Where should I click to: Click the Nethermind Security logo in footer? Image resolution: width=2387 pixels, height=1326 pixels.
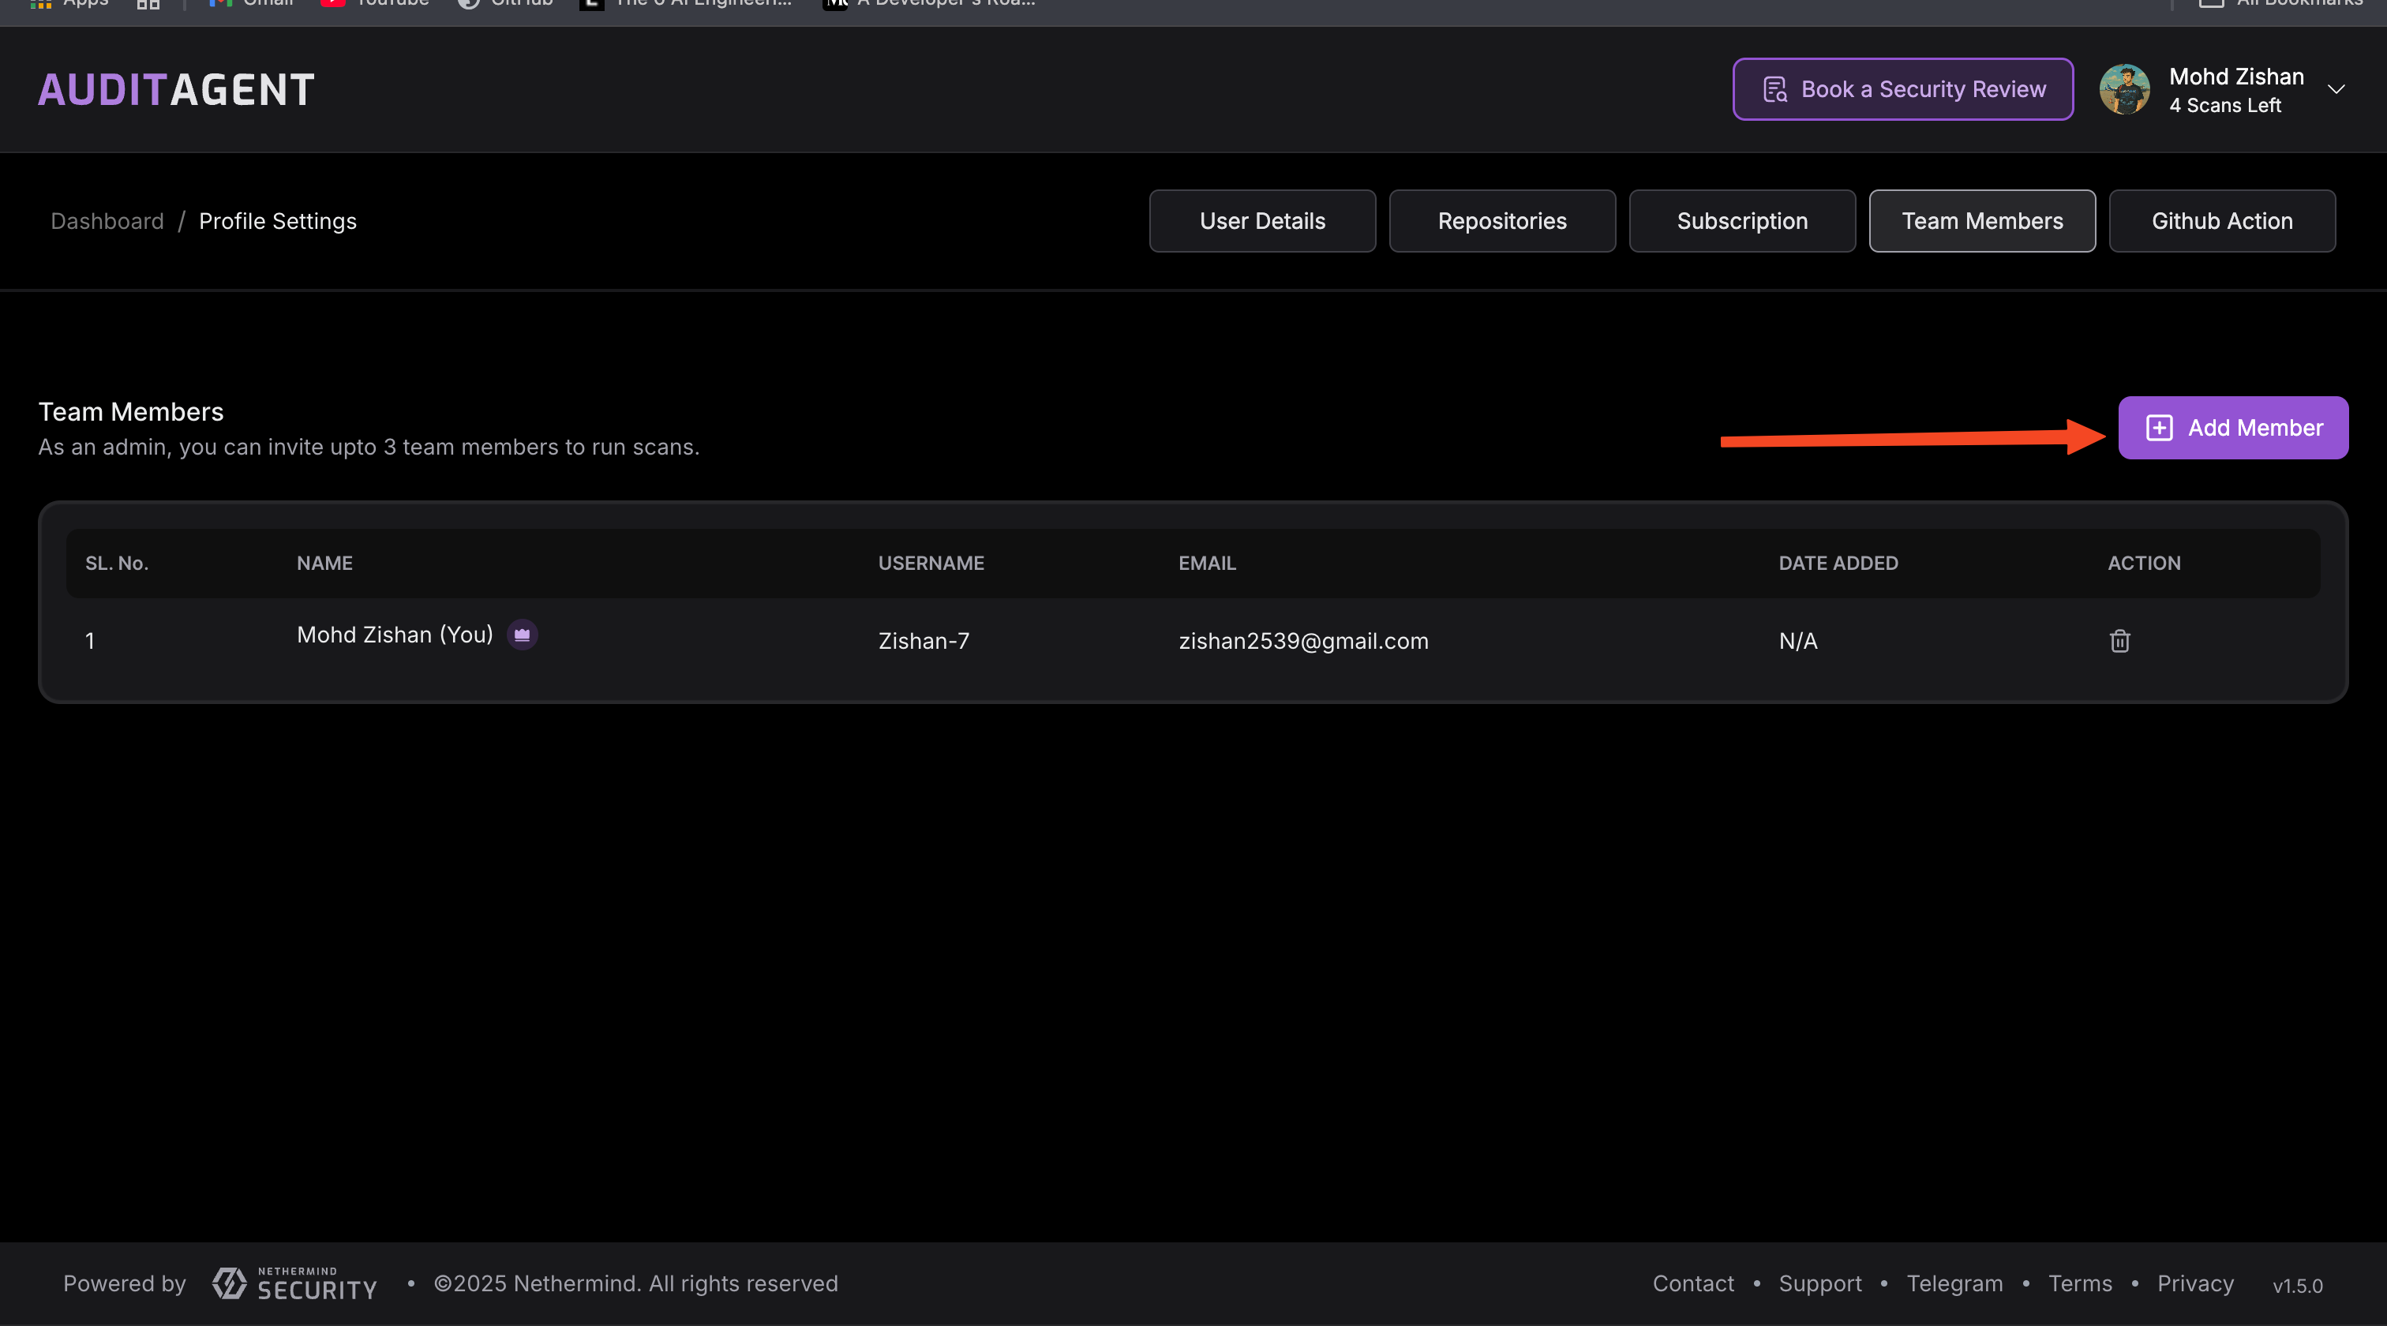click(x=294, y=1284)
